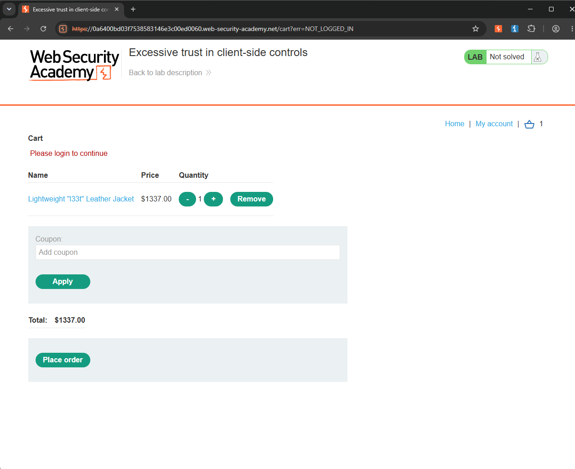Viewport: 575px width, 469px height.
Task: Click the $1337.00 price in the jacket row
Action: [x=156, y=199]
